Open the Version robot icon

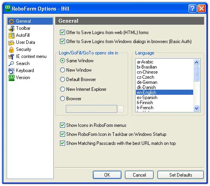pos(11,78)
